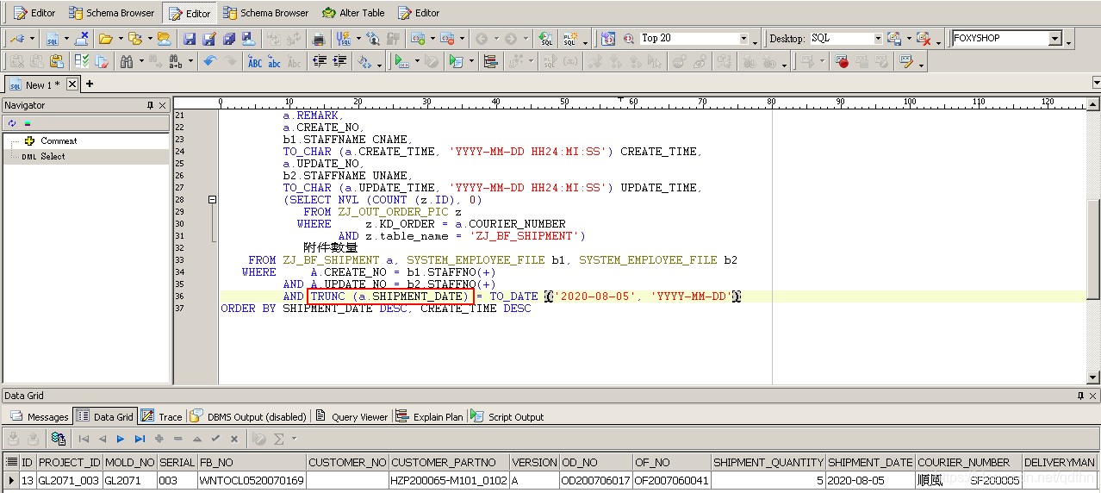The image size is (1101, 493).
Task: Switch to the Alter Table window tab
Action: (352, 13)
